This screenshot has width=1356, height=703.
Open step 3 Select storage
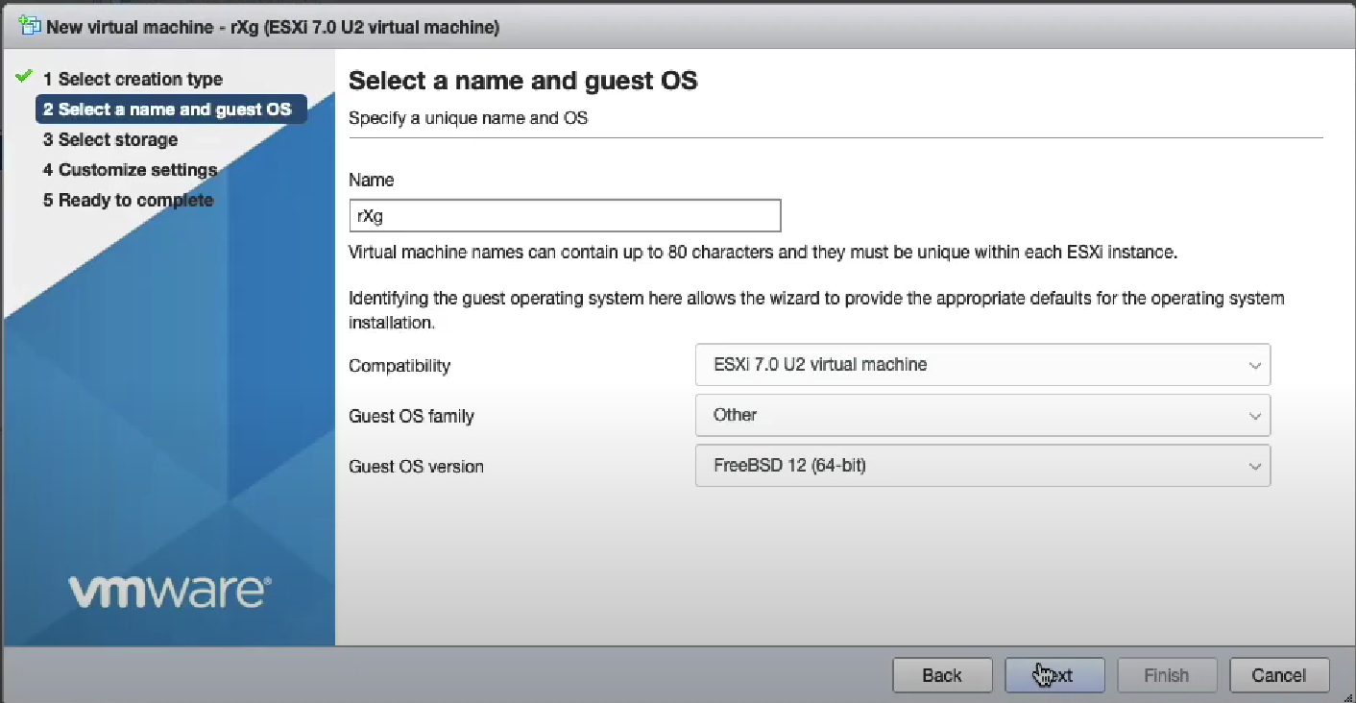tap(110, 139)
